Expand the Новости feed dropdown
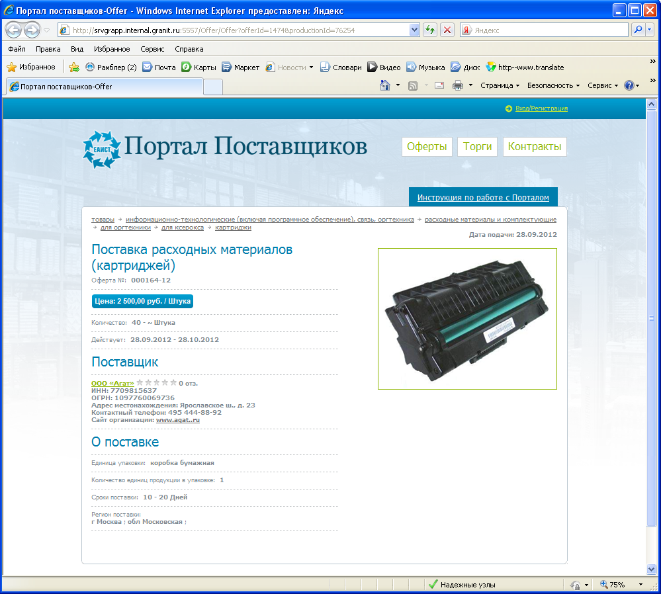 (311, 67)
